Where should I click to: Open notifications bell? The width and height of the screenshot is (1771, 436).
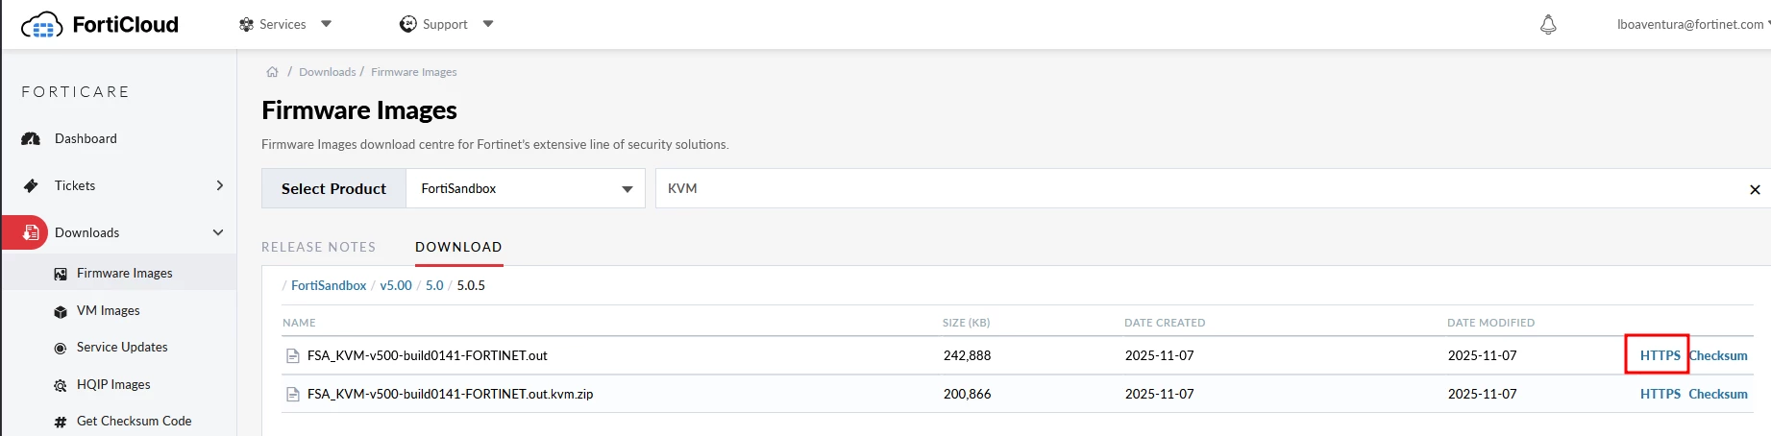coord(1548,25)
